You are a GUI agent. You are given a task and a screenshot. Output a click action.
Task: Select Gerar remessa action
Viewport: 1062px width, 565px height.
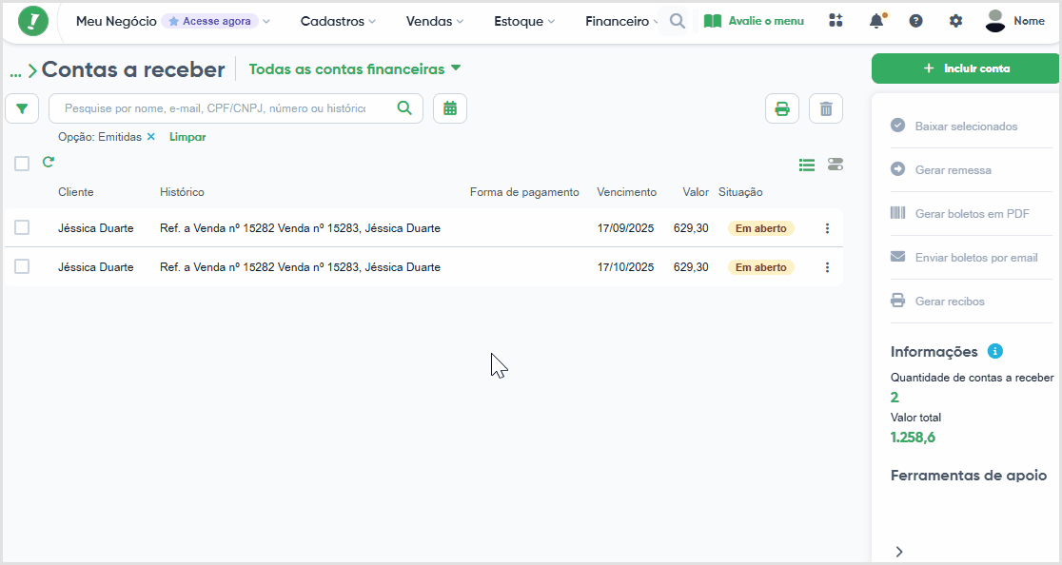pos(953,170)
